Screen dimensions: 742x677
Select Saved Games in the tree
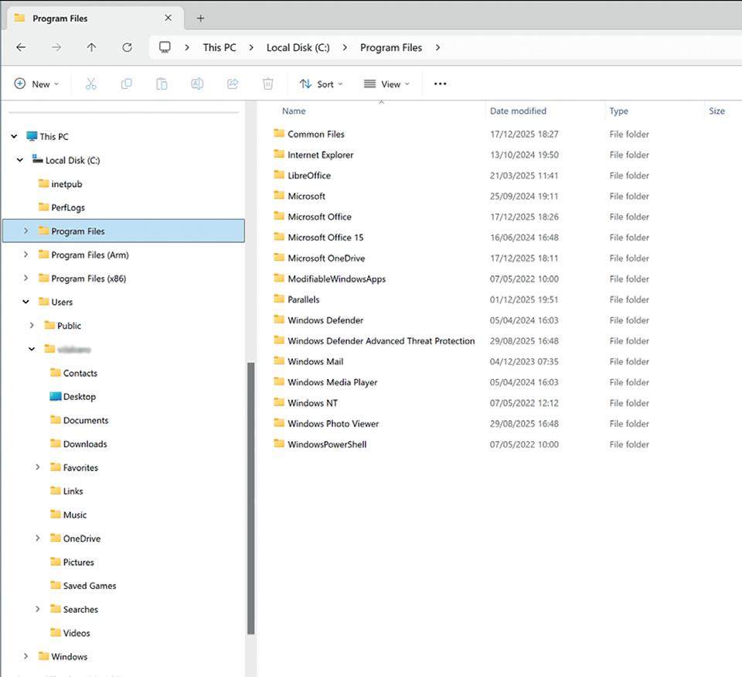83,586
